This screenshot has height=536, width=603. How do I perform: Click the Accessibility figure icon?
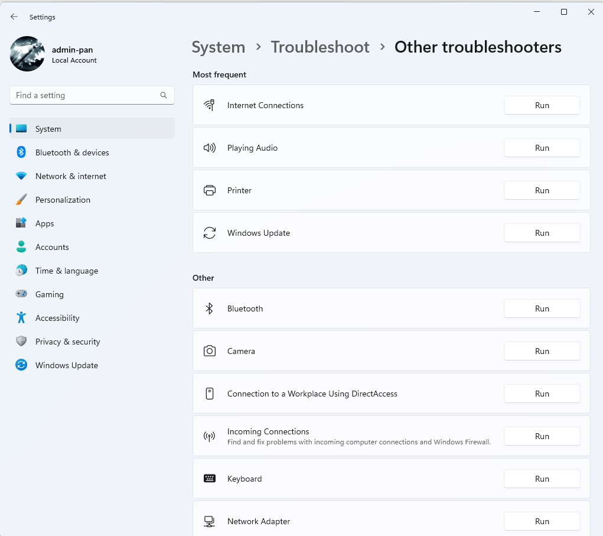pyautogui.click(x=21, y=318)
